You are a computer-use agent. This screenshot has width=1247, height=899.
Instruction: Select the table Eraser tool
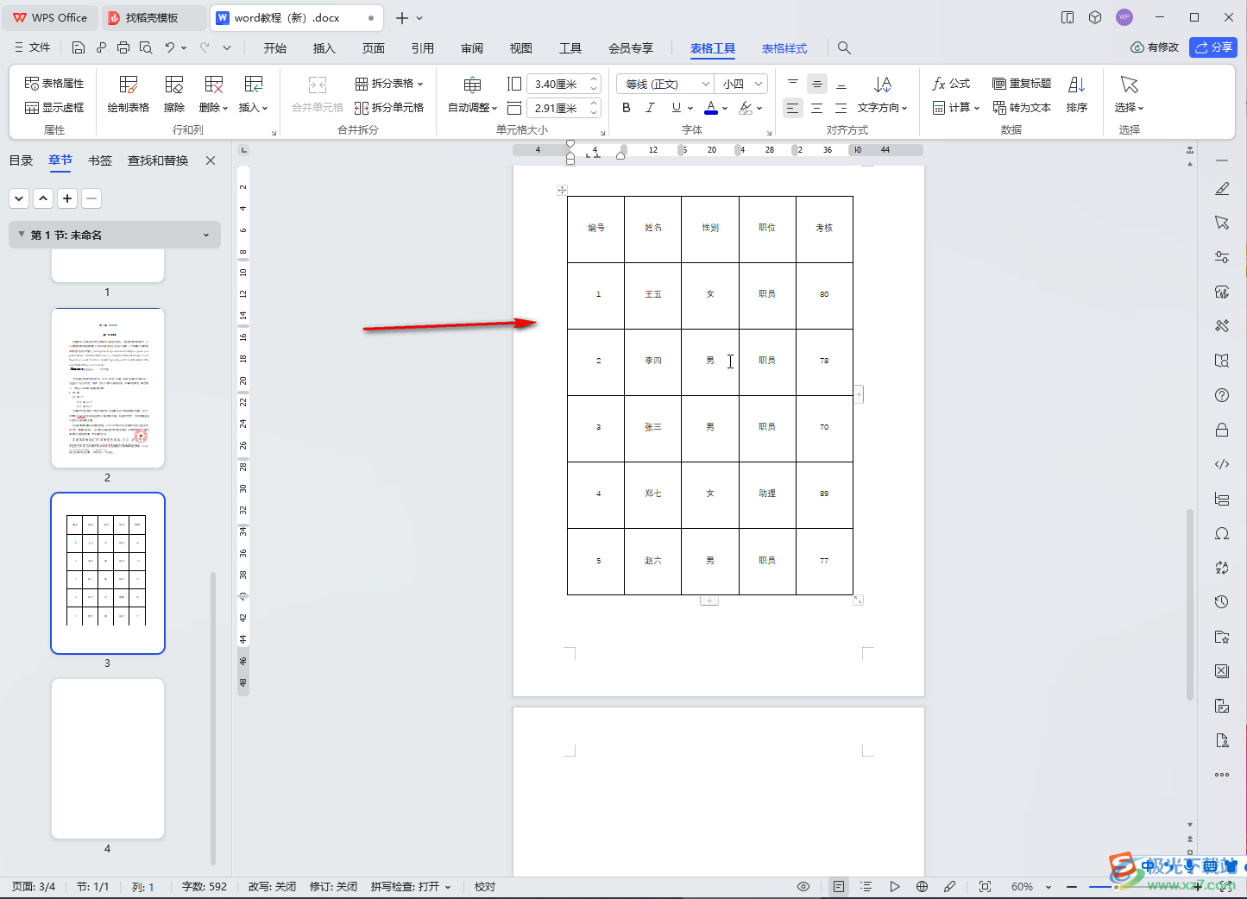coord(174,93)
